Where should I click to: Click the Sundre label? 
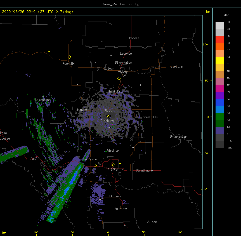click(x=82, y=110)
